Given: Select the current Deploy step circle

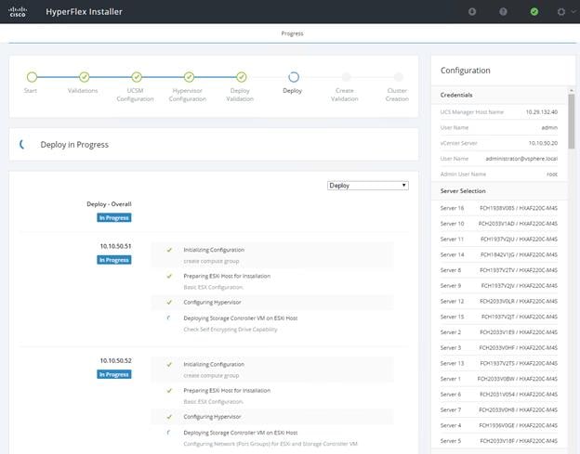Looking at the screenshot, I should coord(294,77).
